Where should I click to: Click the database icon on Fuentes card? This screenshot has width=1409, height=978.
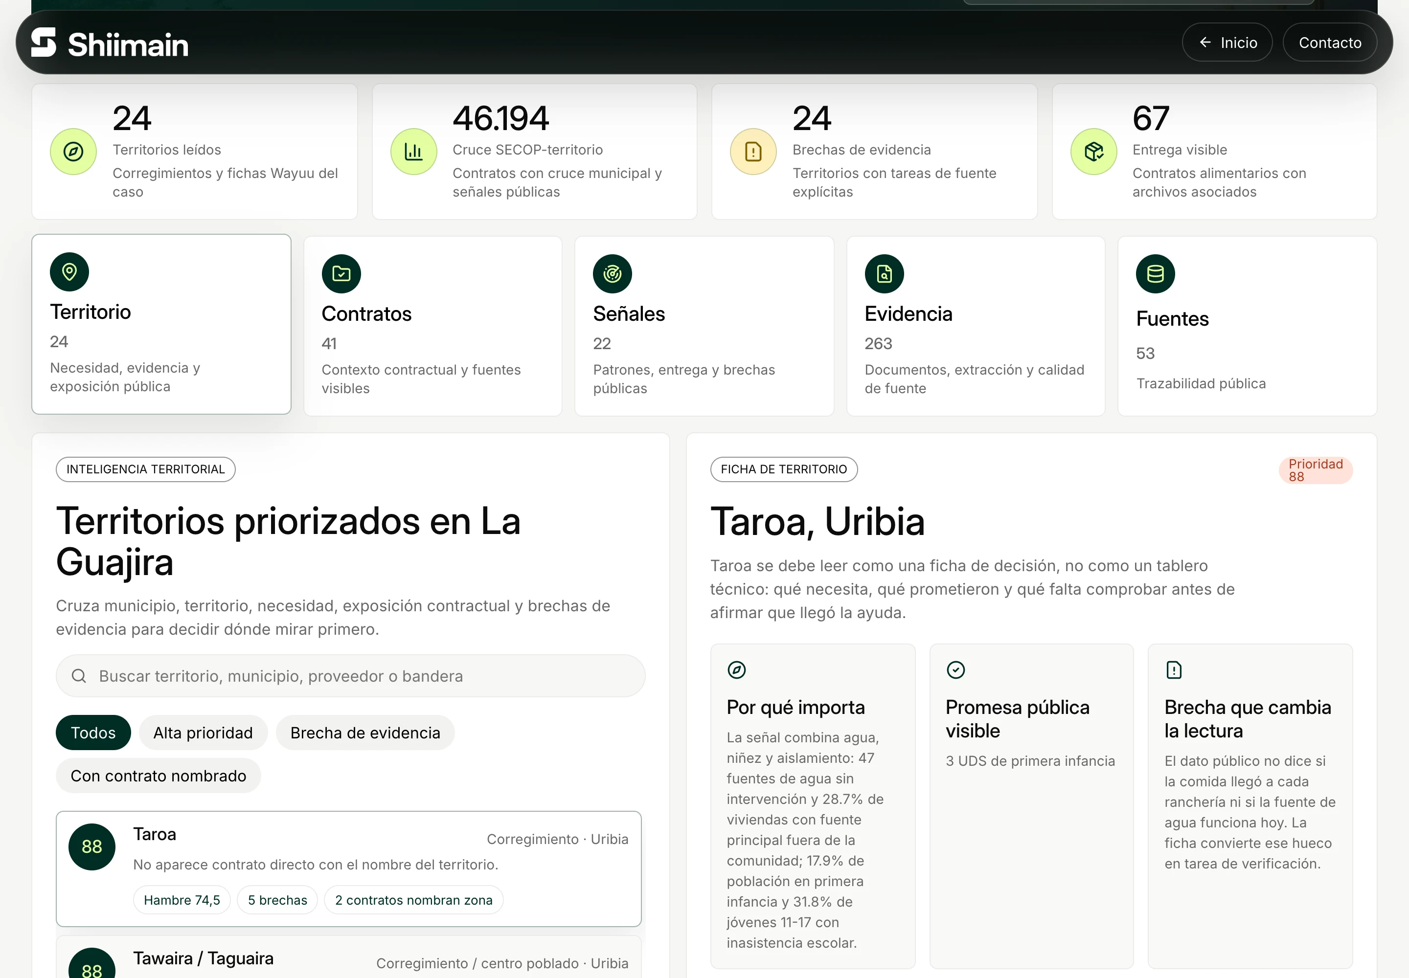1155,273
